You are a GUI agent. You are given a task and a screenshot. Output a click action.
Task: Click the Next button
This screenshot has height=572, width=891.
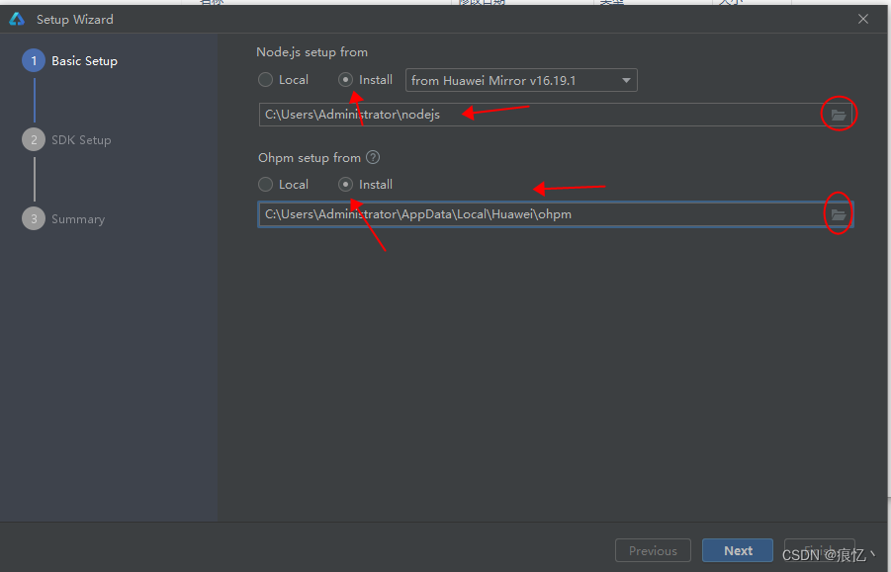pos(737,550)
